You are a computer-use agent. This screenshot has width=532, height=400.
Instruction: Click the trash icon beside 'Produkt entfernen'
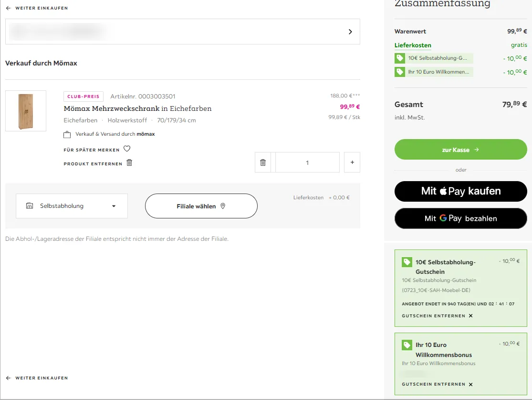(129, 163)
